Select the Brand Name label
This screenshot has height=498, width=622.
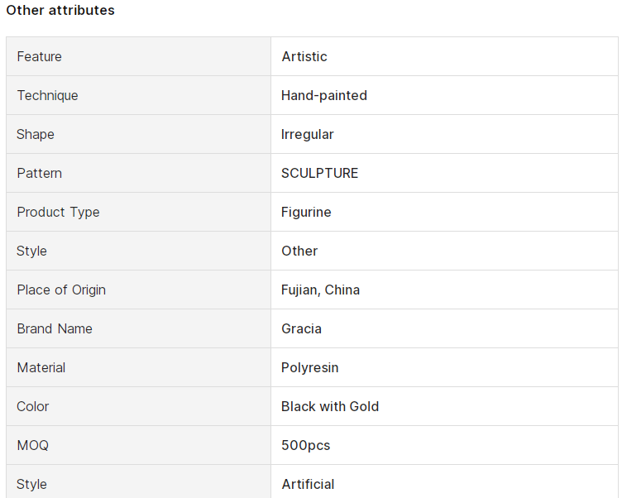[x=55, y=328]
